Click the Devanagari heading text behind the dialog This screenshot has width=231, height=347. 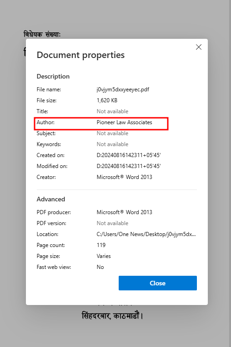coord(42,34)
